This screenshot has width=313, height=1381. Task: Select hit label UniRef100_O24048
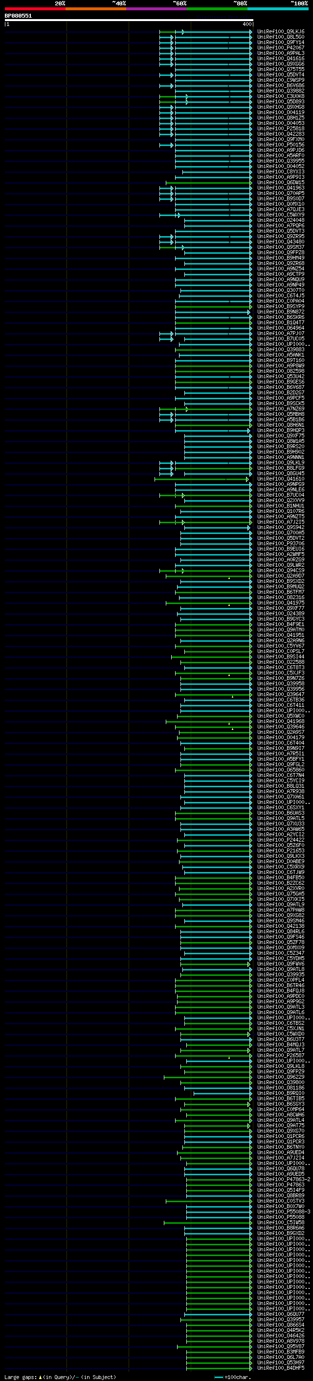[281, 220]
